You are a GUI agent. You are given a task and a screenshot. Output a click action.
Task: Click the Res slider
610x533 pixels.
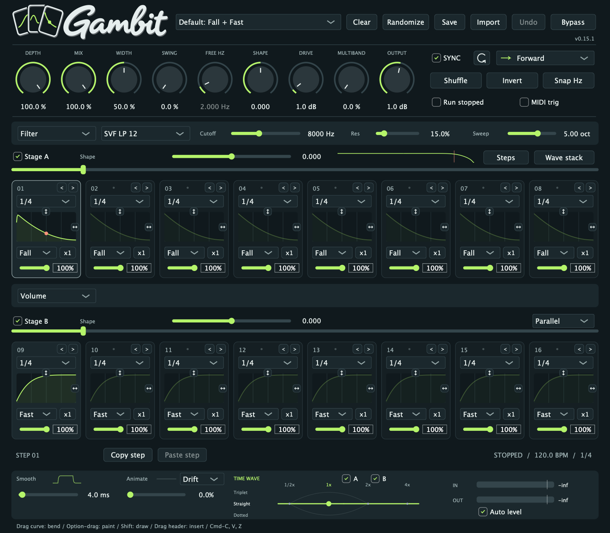(x=397, y=133)
